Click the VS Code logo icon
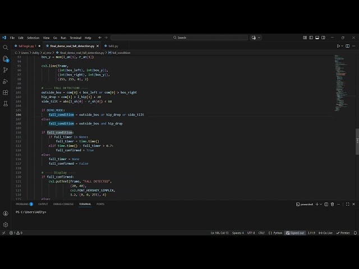Screen dimensions: 359x269 (x=4, y=38)
